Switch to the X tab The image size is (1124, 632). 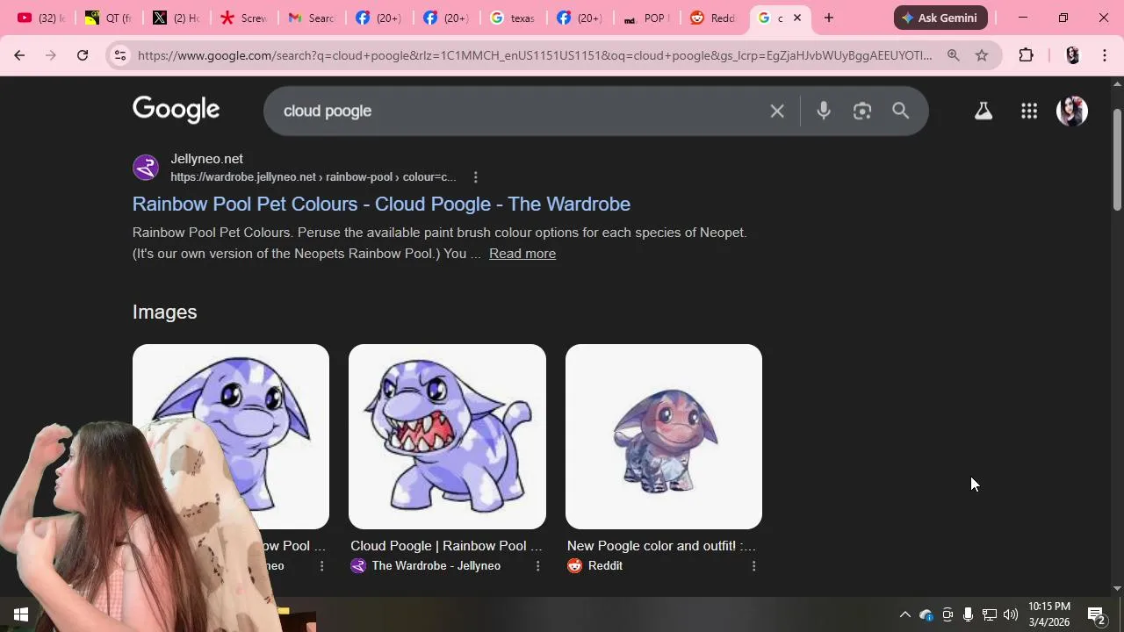coord(176,18)
